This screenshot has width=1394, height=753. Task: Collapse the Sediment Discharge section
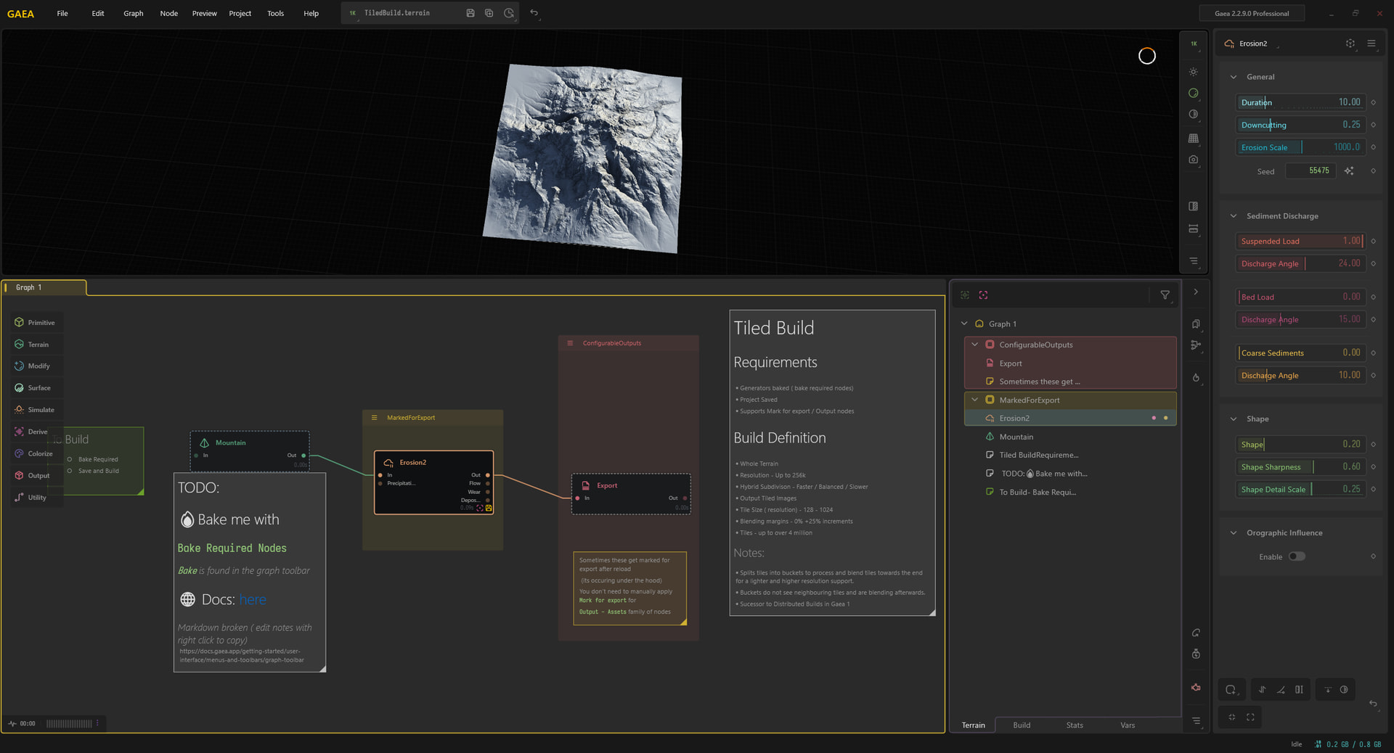tap(1234, 216)
